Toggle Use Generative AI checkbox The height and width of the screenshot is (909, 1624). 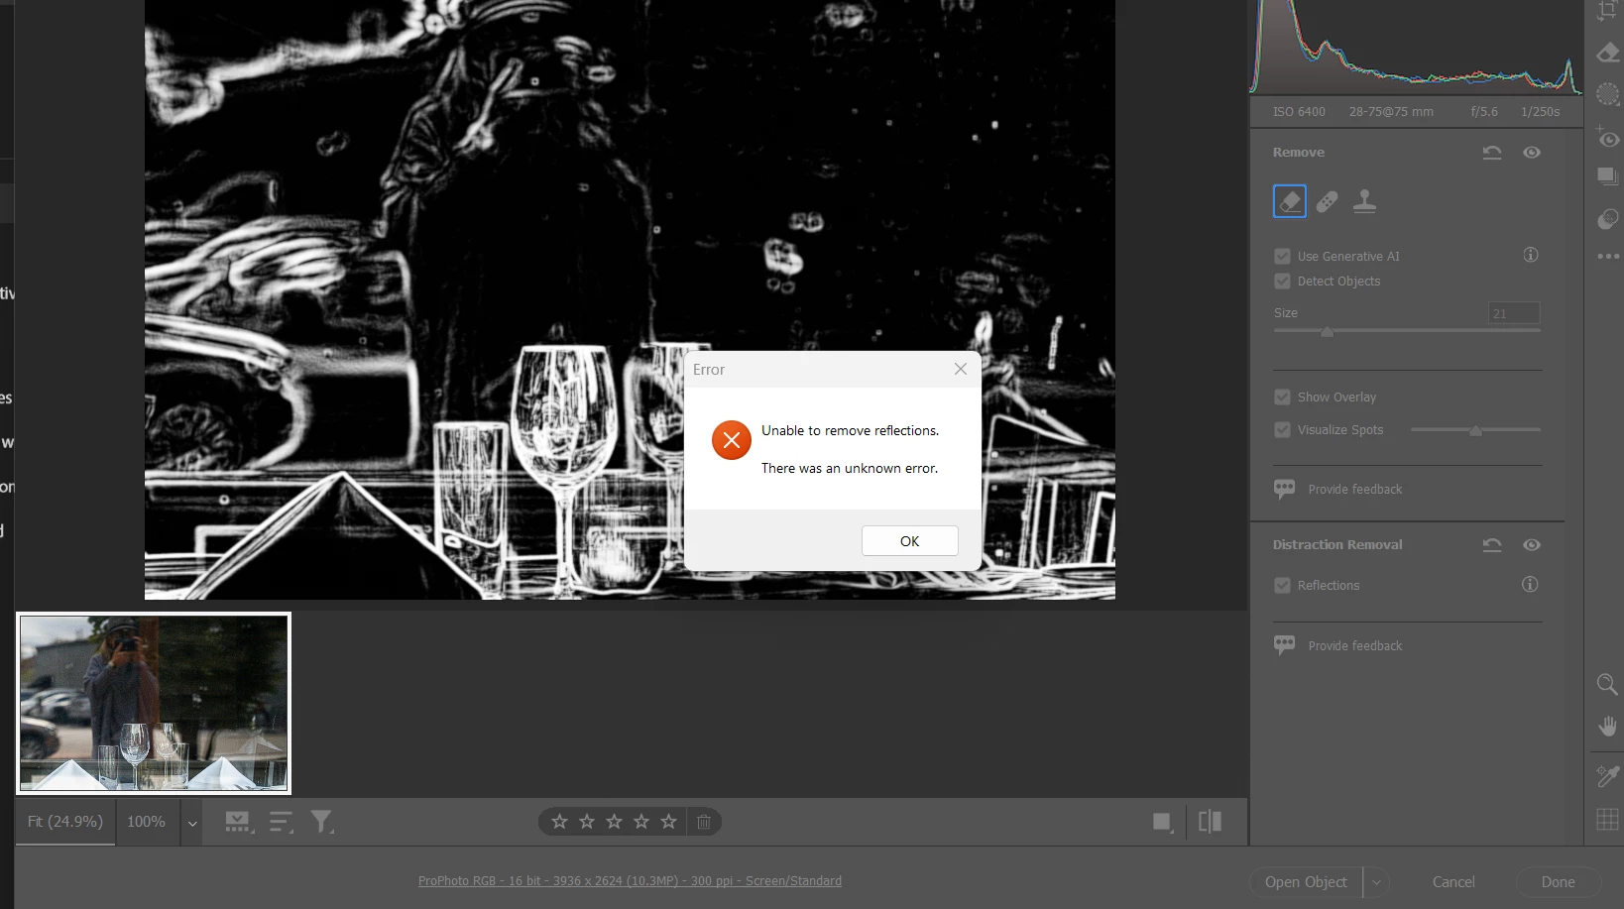click(1282, 256)
